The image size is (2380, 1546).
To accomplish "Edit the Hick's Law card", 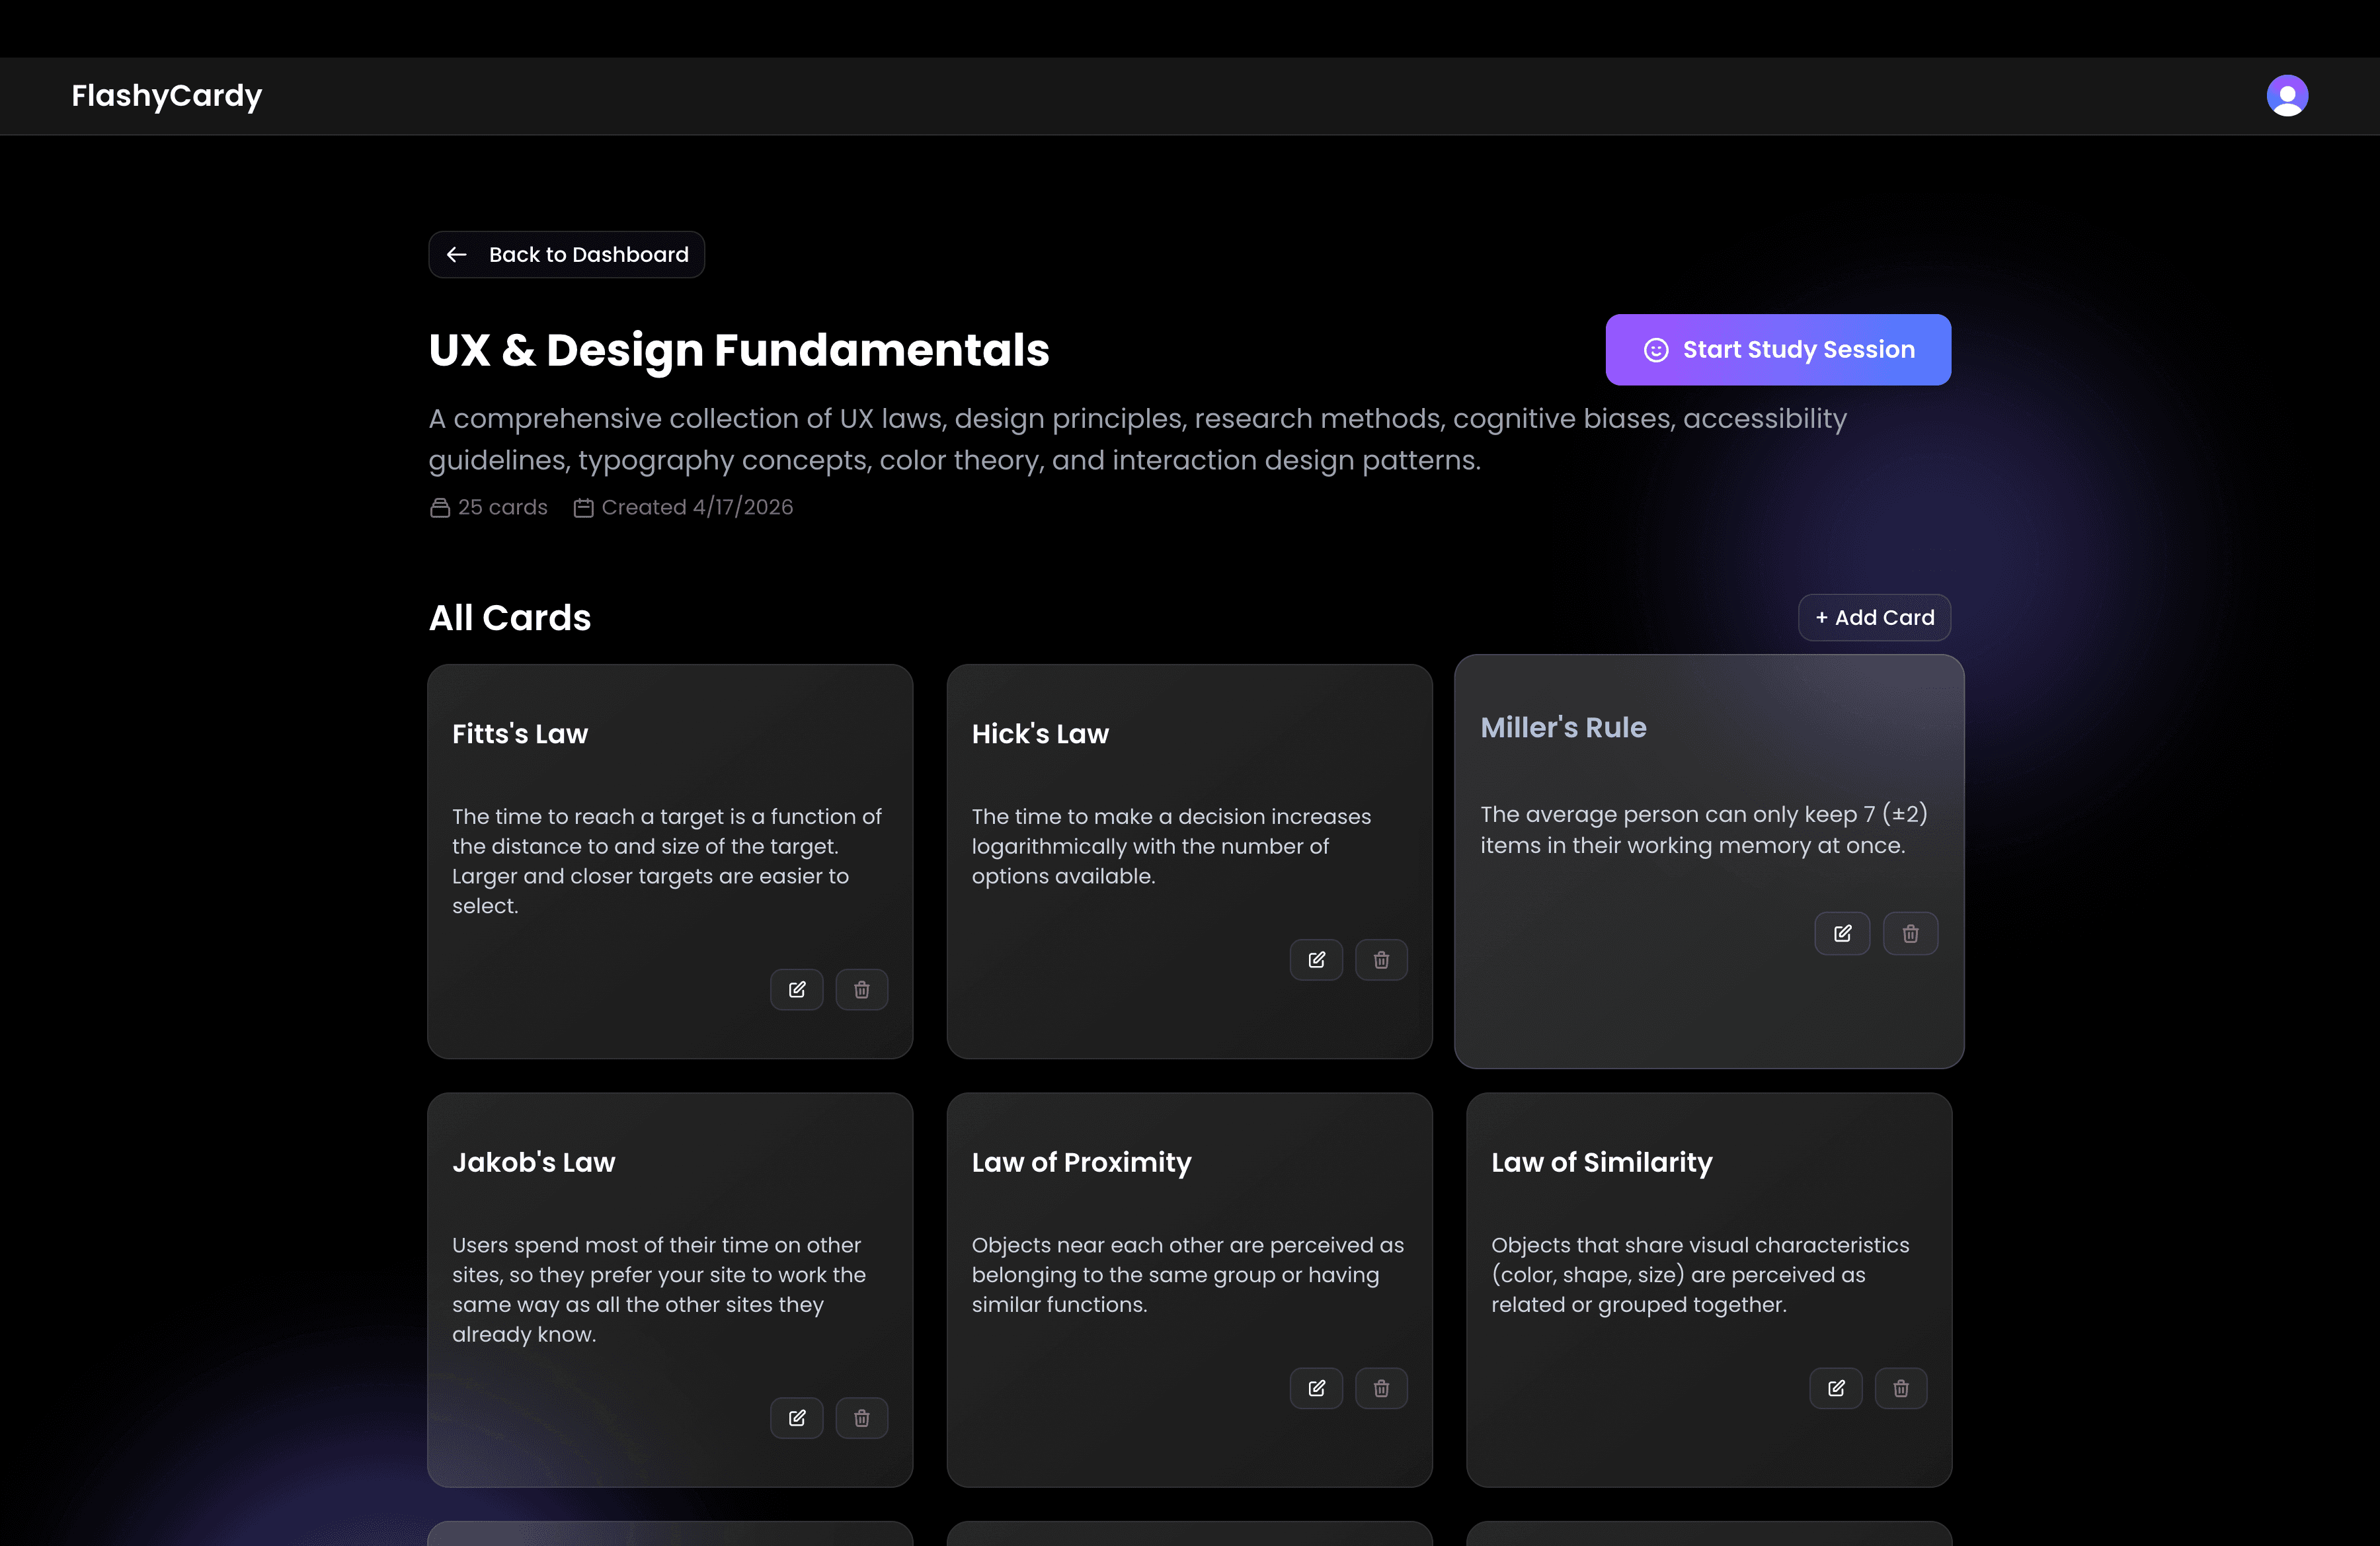I will 1316,959.
